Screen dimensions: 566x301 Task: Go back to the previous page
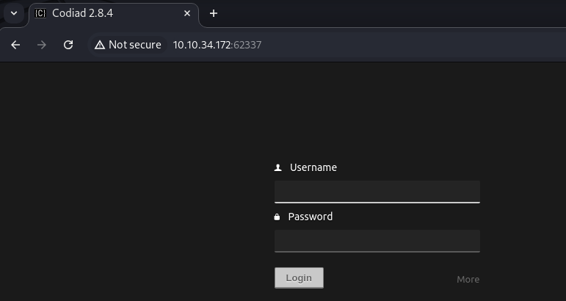tap(15, 45)
